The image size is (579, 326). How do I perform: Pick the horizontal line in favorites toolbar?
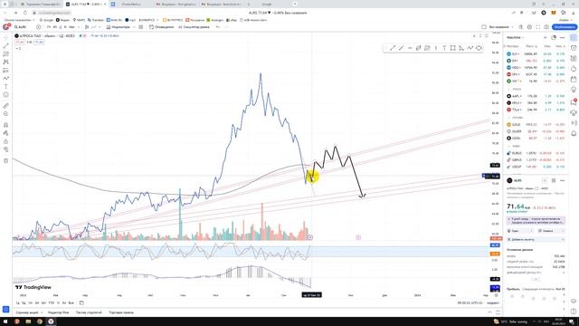click(x=410, y=48)
